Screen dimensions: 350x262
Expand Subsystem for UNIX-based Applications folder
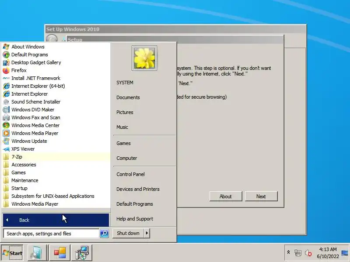[56, 196]
